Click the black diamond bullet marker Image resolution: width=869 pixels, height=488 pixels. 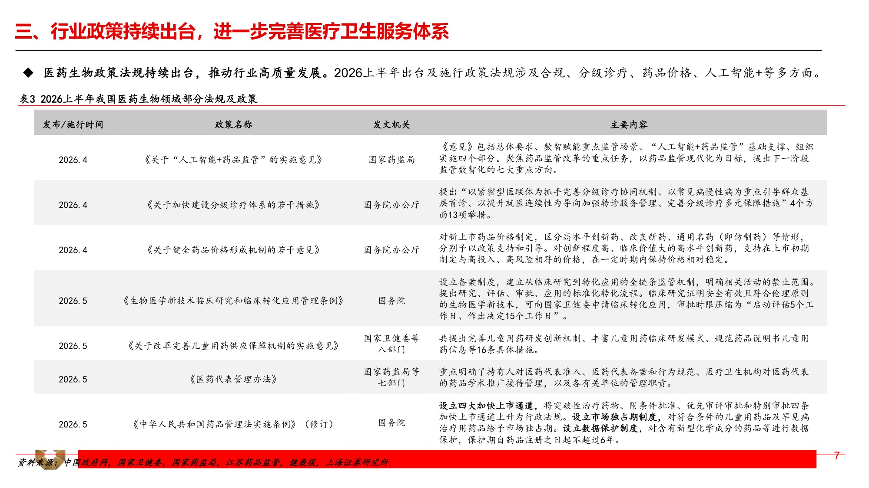[x=28, y=73]
